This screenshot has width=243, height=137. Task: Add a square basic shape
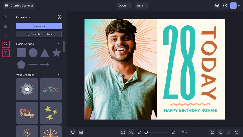tap(21, 52)
